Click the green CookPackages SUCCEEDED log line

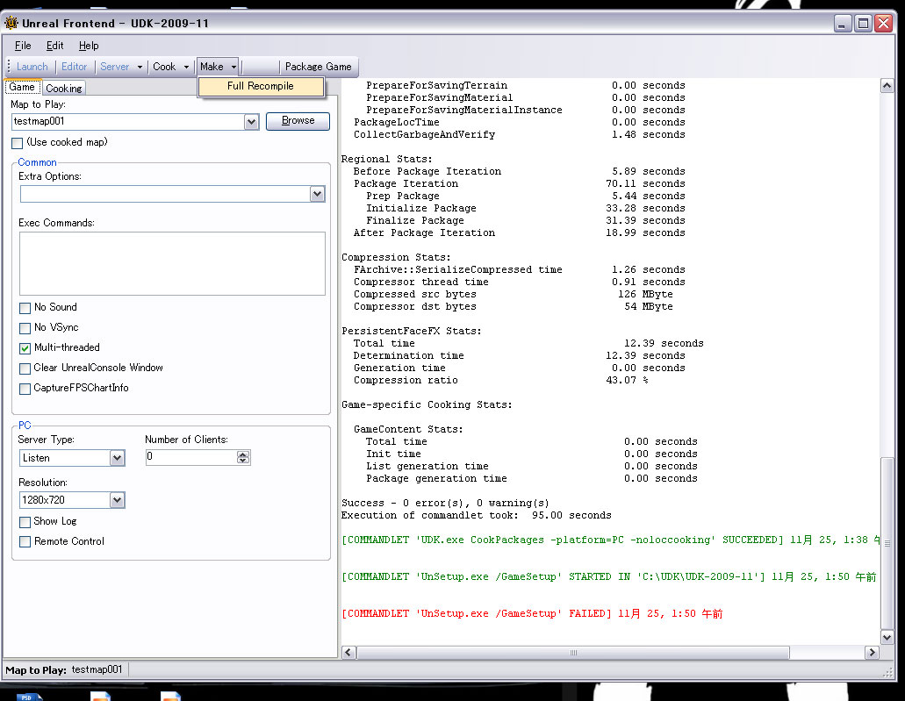point(611,540)
